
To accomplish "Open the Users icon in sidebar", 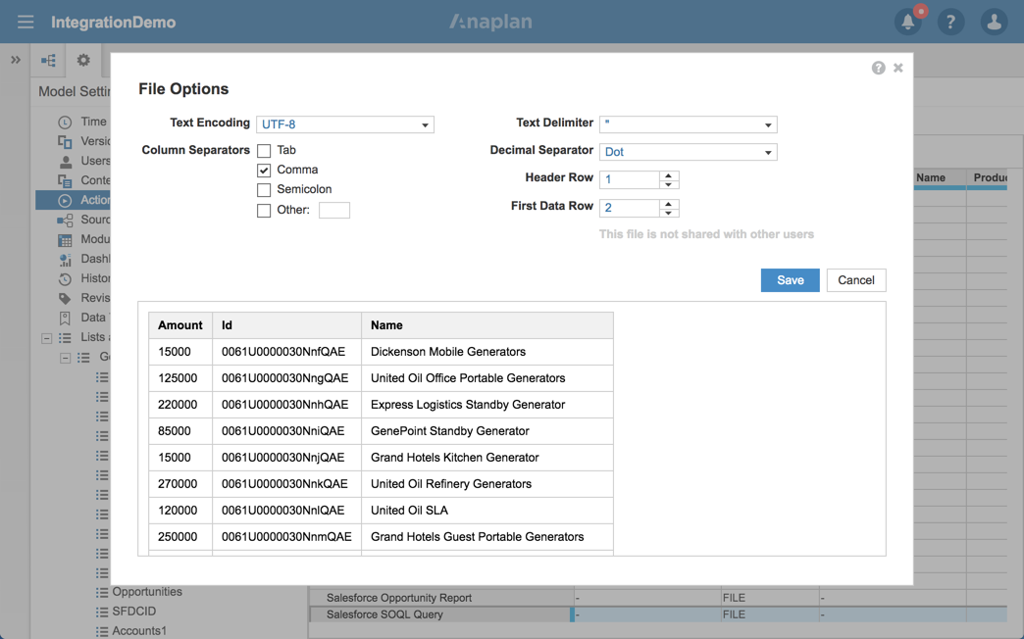I will coord(65,161).
